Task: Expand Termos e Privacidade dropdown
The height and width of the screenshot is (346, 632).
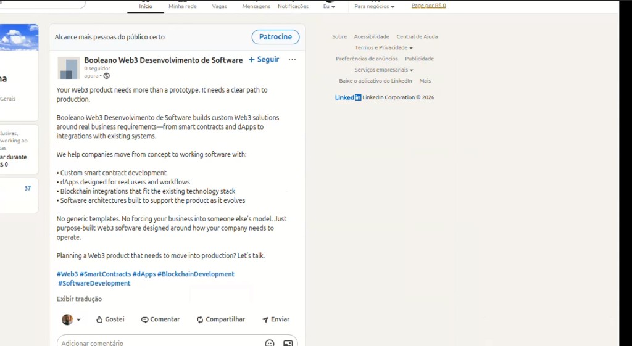Action: click(x=384, y=47)
